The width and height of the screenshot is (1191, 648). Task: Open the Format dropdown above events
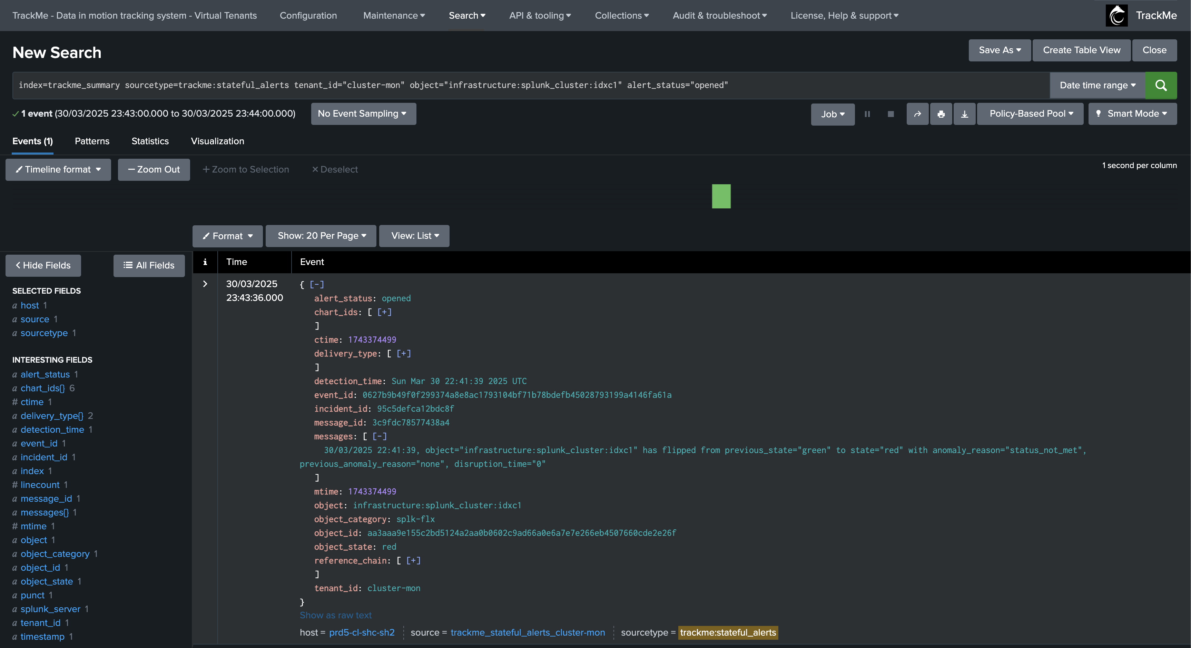tap(227, 236)
